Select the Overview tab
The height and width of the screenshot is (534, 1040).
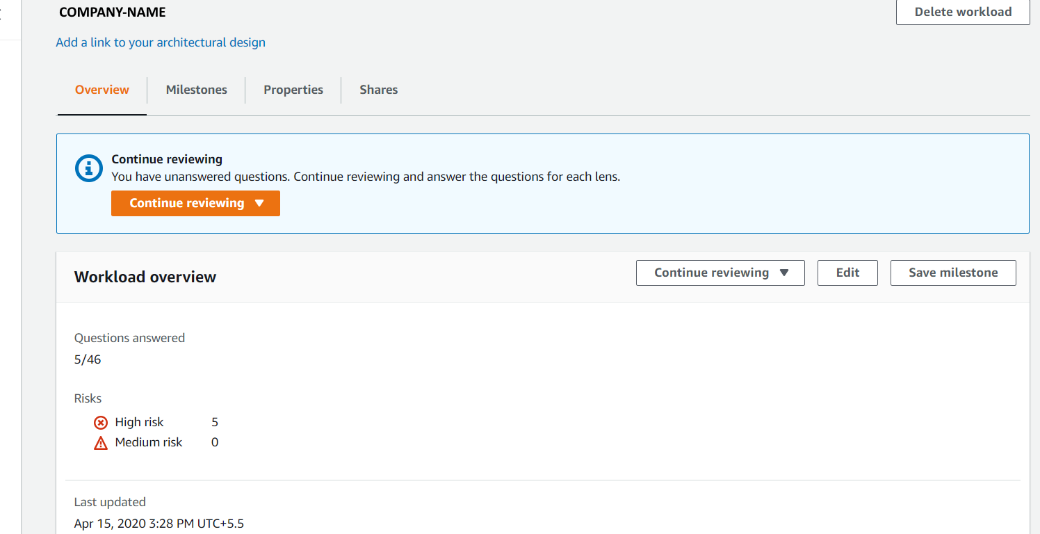[102, 90]
